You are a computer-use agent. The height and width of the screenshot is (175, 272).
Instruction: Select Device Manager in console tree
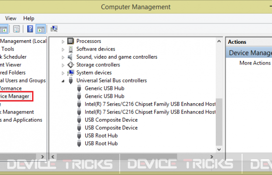pyautogui.click(x=15, y=97)
